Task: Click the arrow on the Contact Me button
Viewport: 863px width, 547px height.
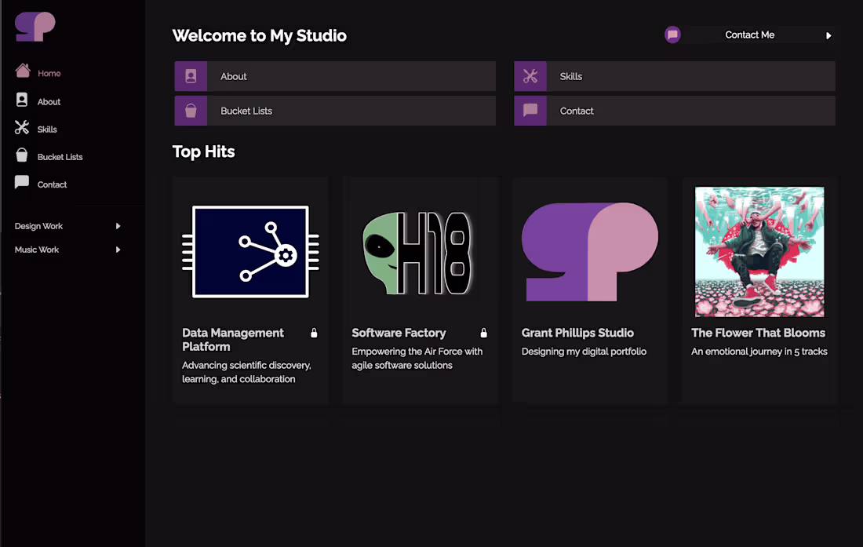Action: click(x=829, y=35)
